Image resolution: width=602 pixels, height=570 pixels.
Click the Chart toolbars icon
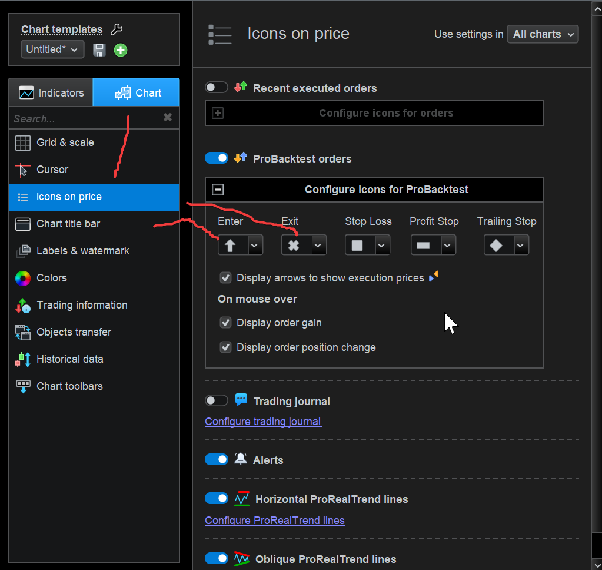coord(23,386)
